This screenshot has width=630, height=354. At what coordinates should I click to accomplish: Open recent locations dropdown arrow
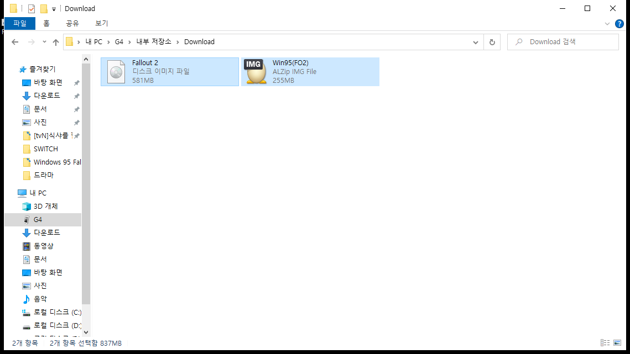[x=44, y=42]
